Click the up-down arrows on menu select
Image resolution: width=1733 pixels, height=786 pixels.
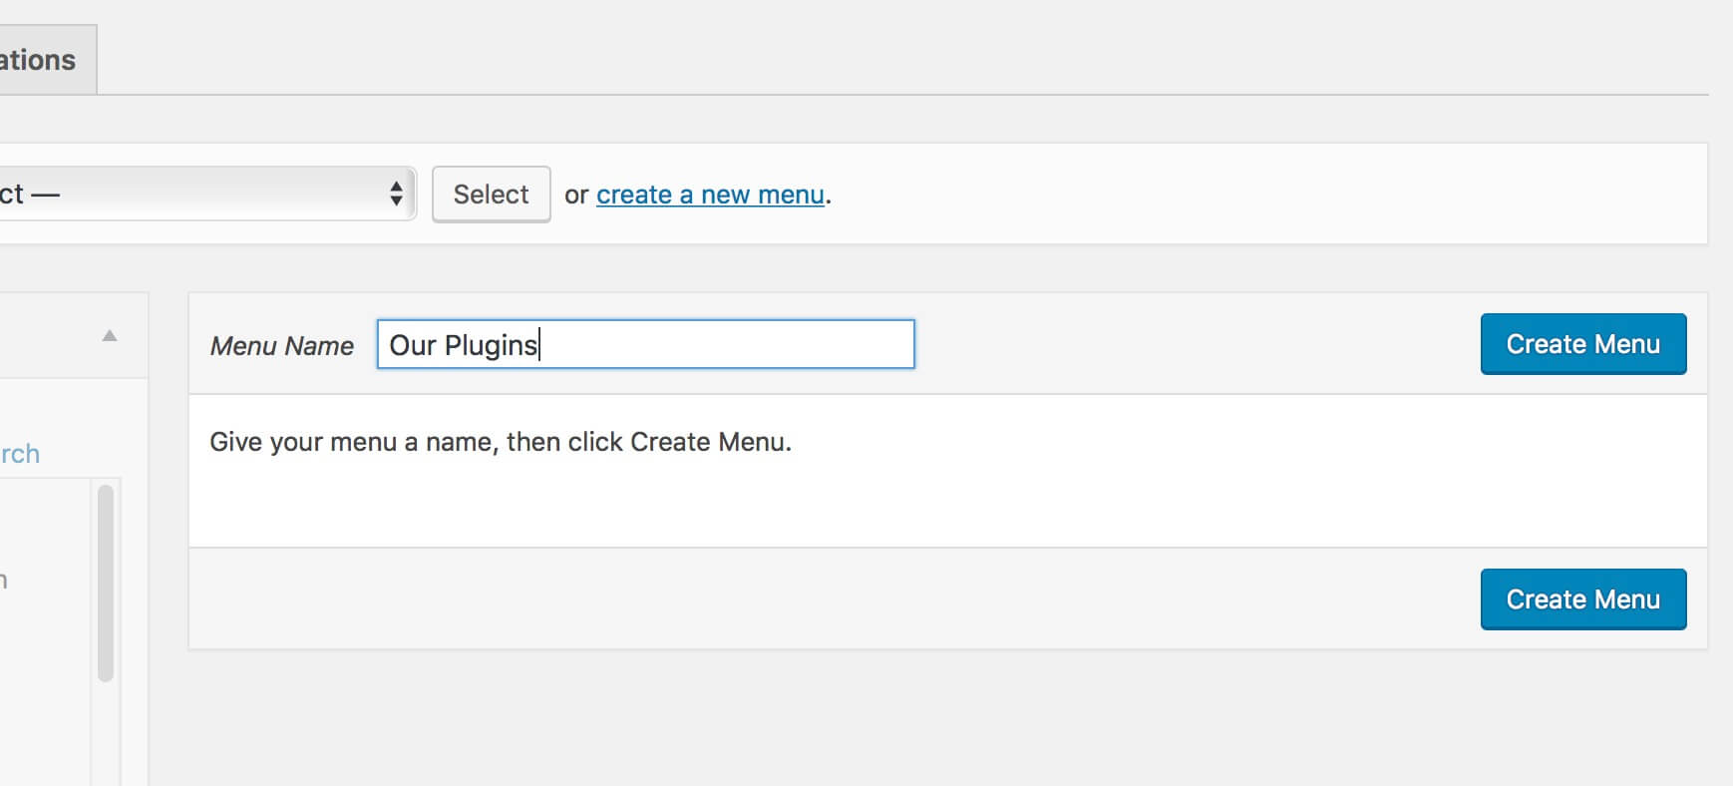396,194
